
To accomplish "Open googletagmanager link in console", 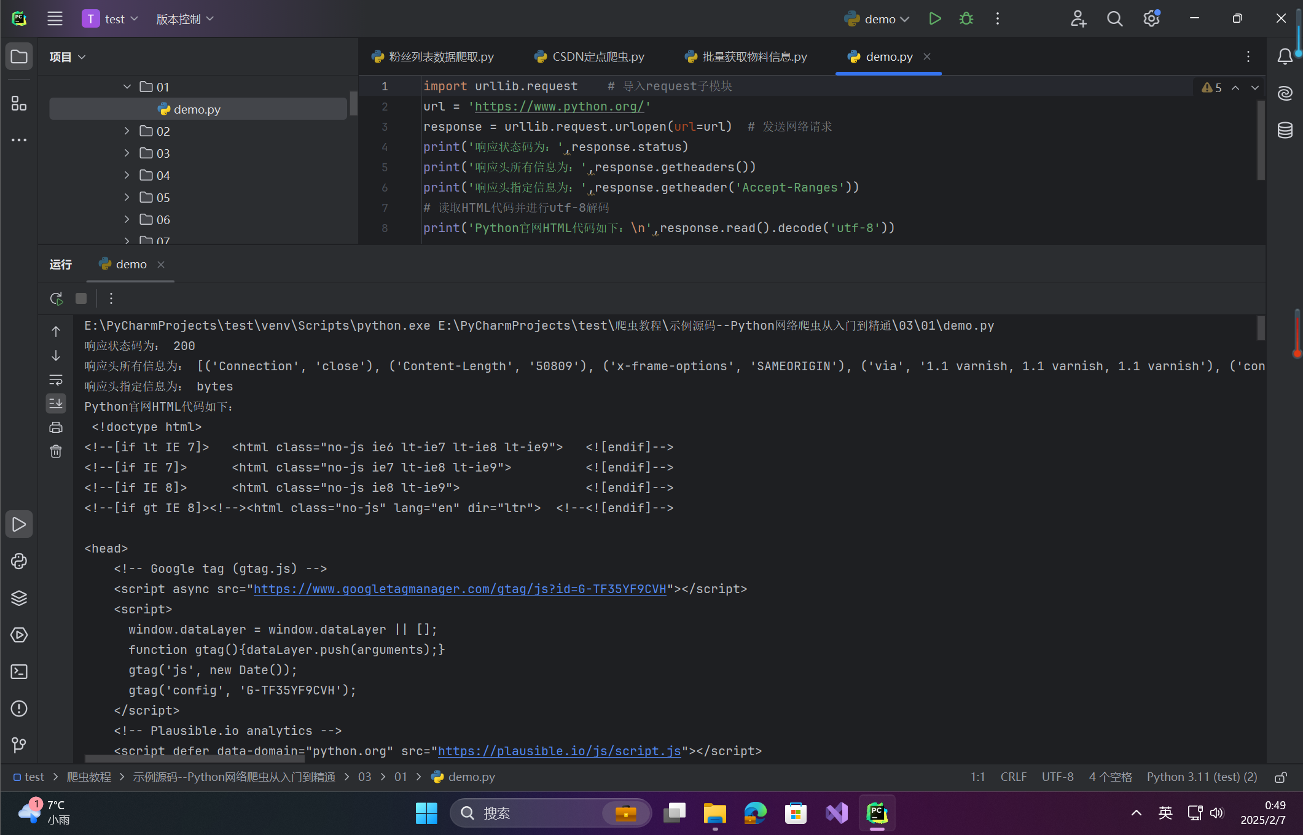I will tap(460, 589).
